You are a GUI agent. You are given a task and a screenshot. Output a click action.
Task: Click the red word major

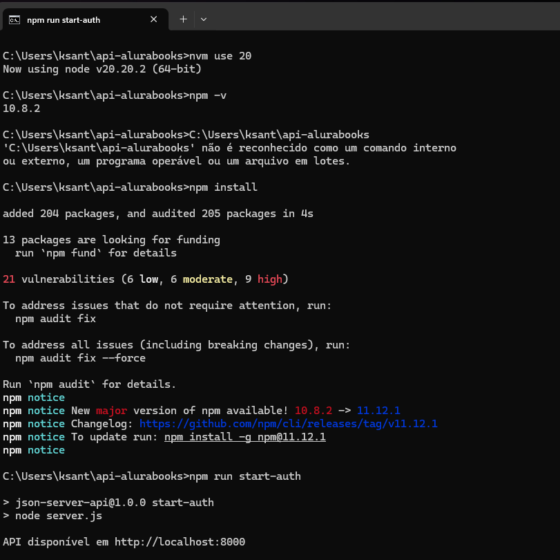click(111, 411)
